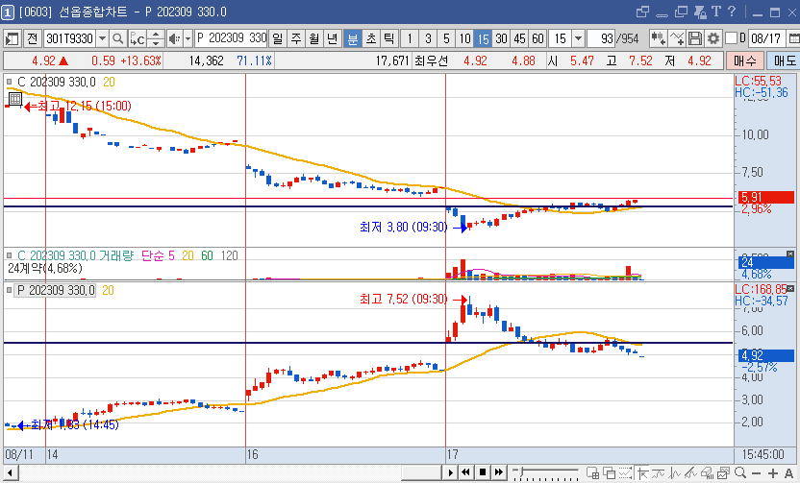Edit the bar count field showing 93

(602, 38)
